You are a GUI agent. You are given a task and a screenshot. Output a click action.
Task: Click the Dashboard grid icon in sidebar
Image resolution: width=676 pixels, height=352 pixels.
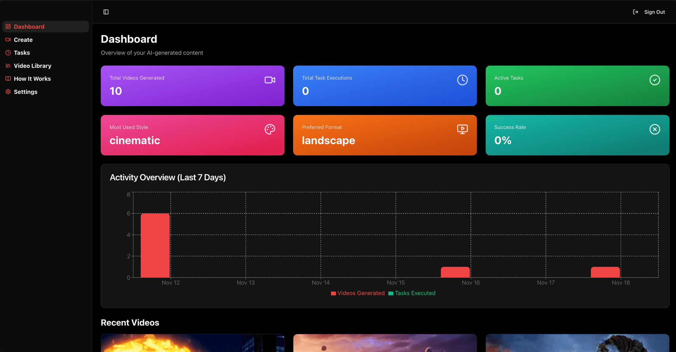pyautogui.click(x=8, y=26)
